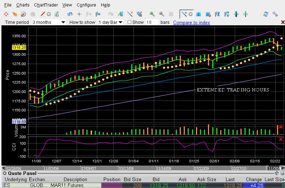Click the Compare to index link

point(192,22)
